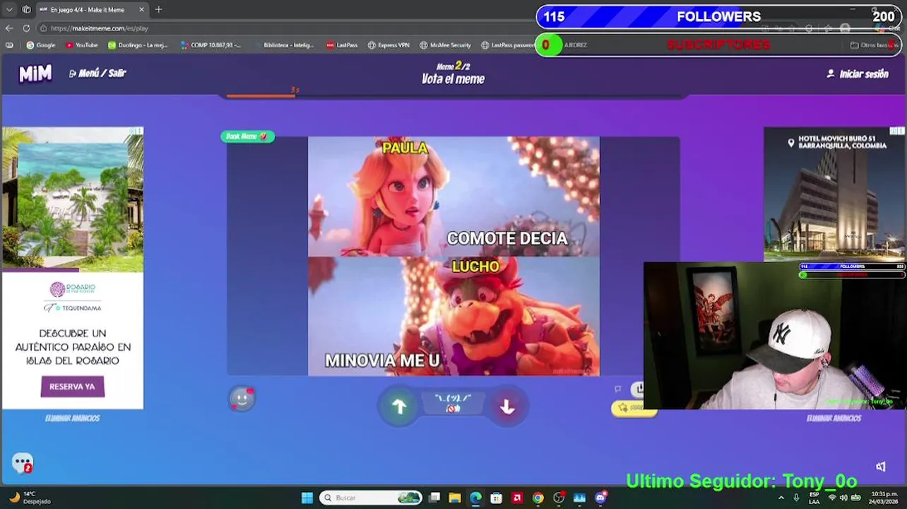Viewport: 907px width, 509px height.
Task: Open Microsoft Store from the taskbar
Action: 497,498
